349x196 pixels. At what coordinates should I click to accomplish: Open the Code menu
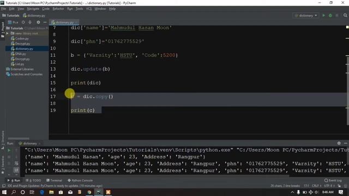tap(46, 9)
